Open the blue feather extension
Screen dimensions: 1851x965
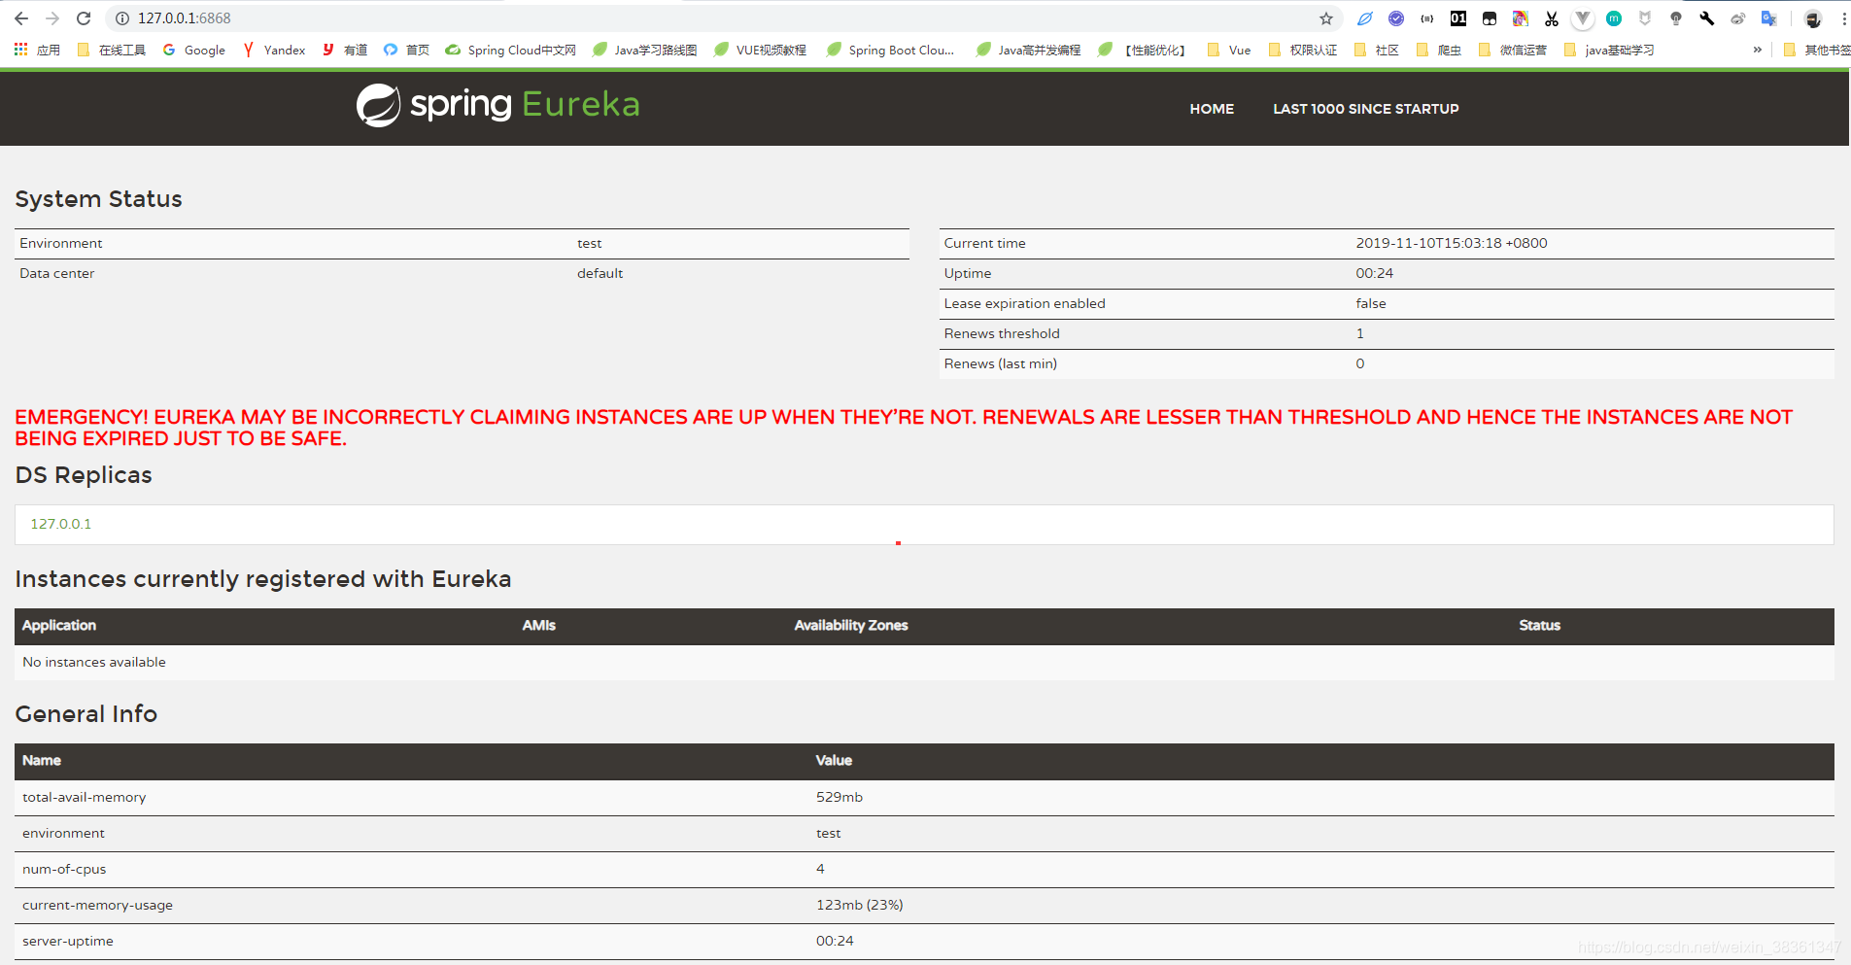coord(1365,18)
